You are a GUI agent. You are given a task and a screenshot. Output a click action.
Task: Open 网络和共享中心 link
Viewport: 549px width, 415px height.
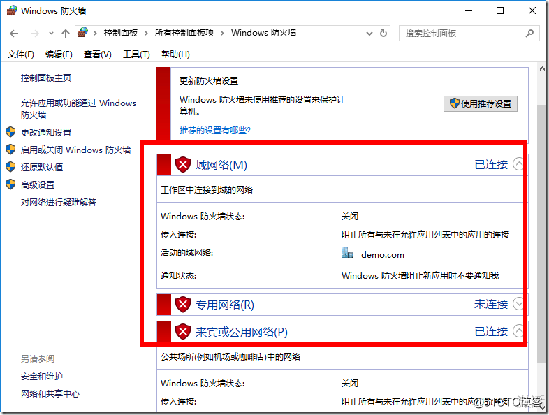pos(50,393)
